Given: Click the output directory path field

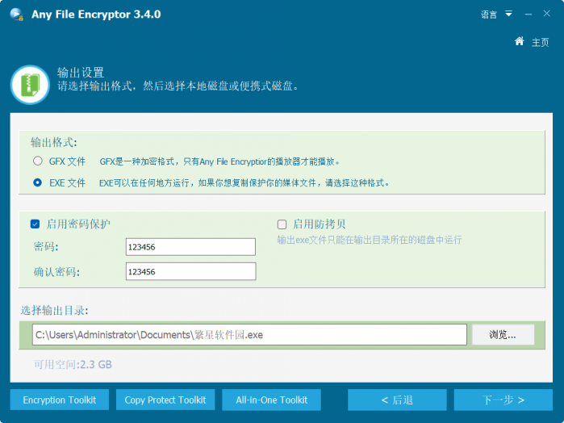Looking at the screenshot, I should (x=249, y=335).
